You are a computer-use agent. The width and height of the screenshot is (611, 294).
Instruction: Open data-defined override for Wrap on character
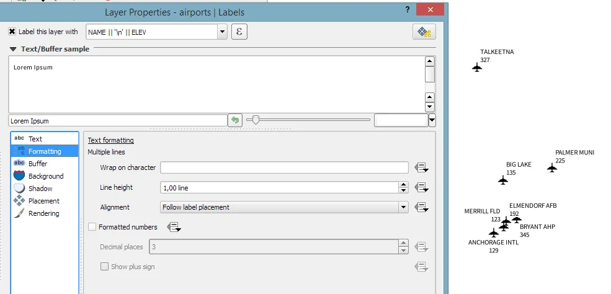pyautogui.click(x=422, y=167)
